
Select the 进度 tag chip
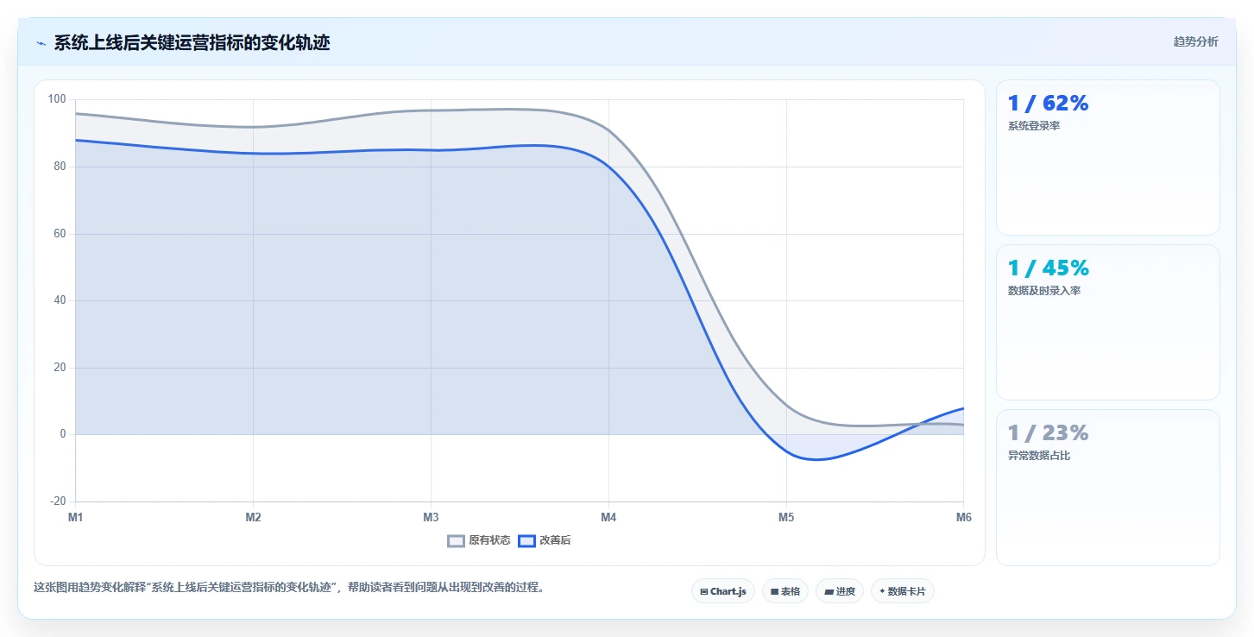[839, 591]
